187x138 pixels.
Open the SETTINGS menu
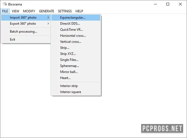point(65,11)
